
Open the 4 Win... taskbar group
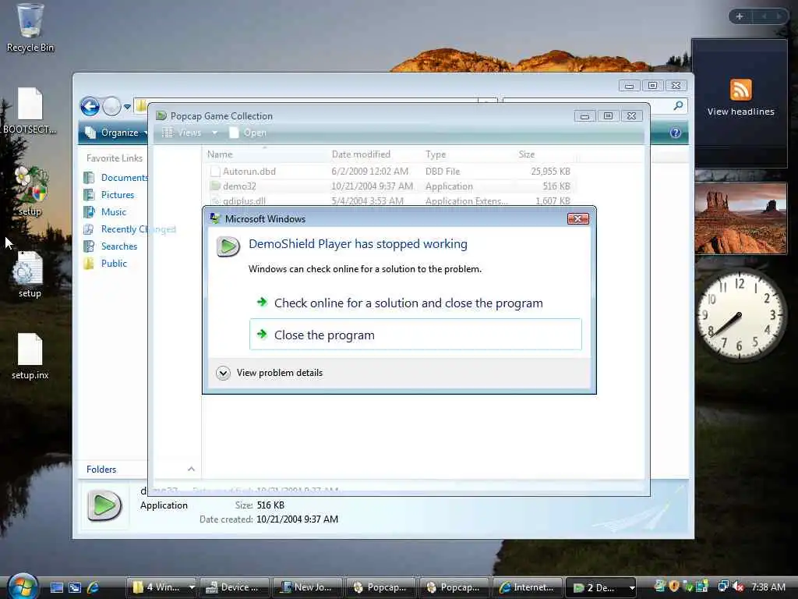(161, 587)
